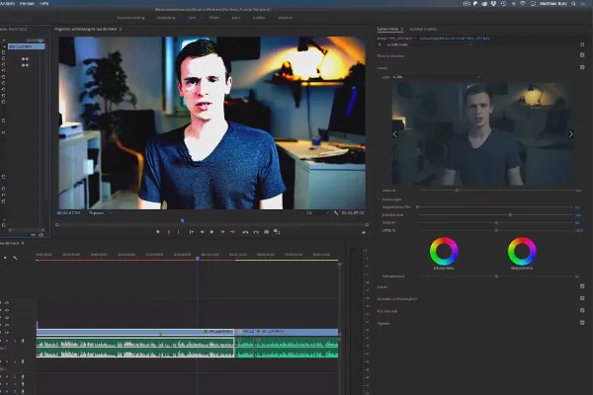
Task: Step forward one frame
Action: (222, 232)
